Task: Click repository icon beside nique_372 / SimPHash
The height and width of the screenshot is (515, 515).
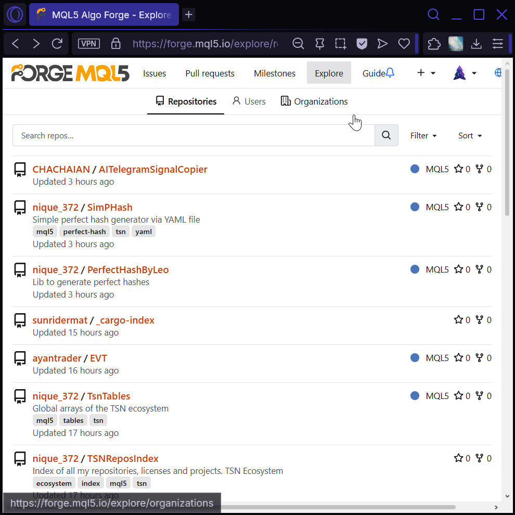Action: click(x=20, y=208)
